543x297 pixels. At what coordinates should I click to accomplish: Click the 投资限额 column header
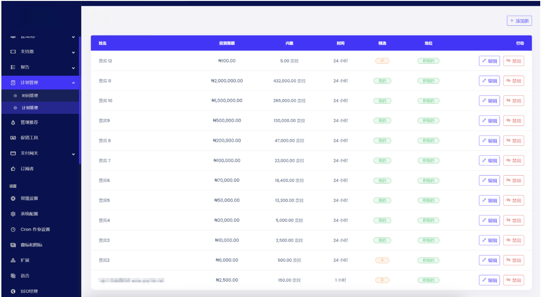coord(227,43)
